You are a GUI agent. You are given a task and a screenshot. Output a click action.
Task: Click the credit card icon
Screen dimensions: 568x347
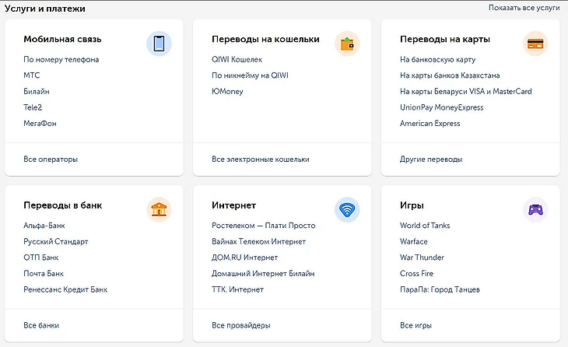pyautogui.click(x=535, y=44)
